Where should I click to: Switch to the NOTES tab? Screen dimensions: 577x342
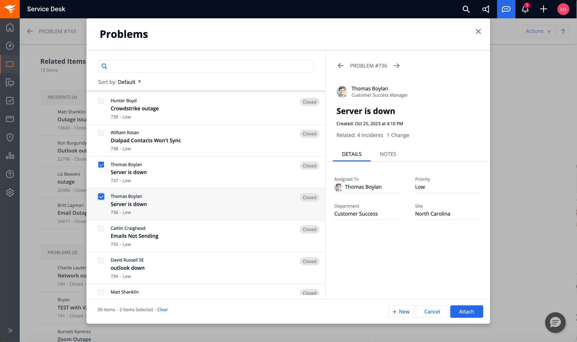(388, 154)
